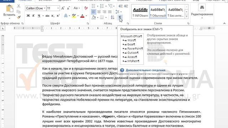
Task: Clear all formatting with the eraser icon
Action: coord(86,8)
